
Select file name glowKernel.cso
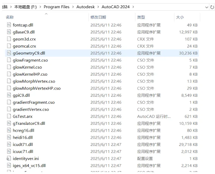coord(27,67)
